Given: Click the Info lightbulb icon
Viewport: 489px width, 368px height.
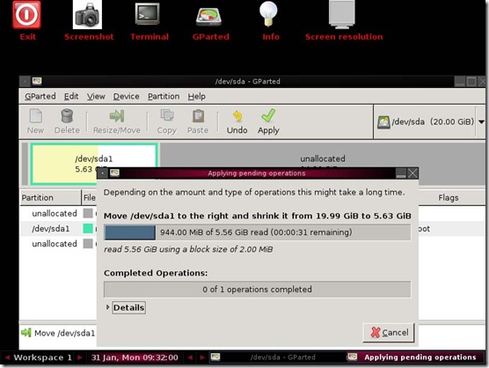Looking at the screenshot, I should [x=268, y=14].
